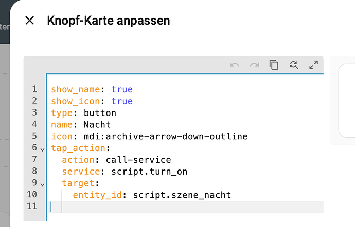Click the type button value
355x227 pixels.
click(100, 113)
